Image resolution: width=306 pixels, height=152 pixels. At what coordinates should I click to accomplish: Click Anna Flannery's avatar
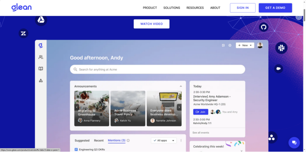tap(80, 120)
